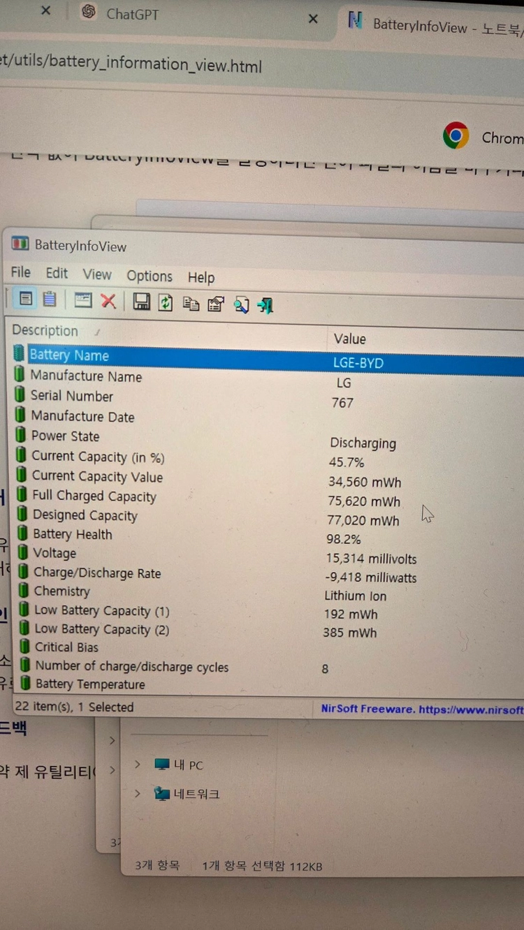The image size is (524, 930).
Task: Close the ChatGPT browser tab
Action: (x=313, y=19)
